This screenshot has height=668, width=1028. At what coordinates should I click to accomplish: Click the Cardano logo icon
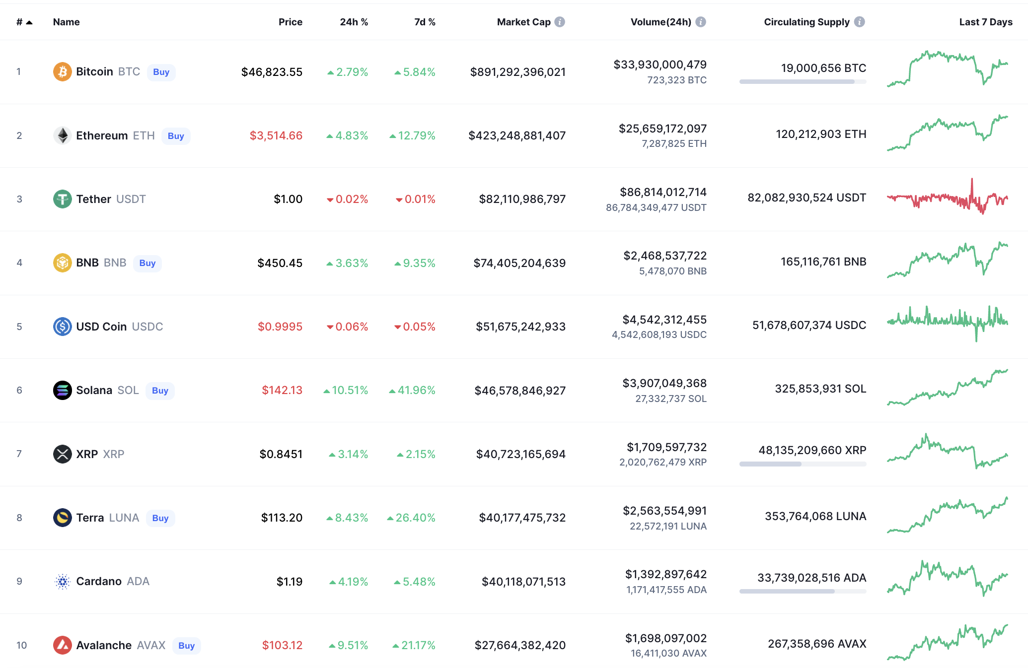(62, 581)
